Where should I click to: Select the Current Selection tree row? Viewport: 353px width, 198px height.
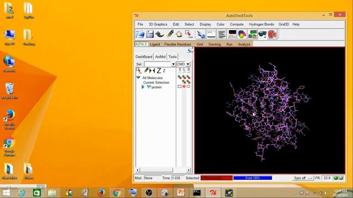tap(156, 82)
